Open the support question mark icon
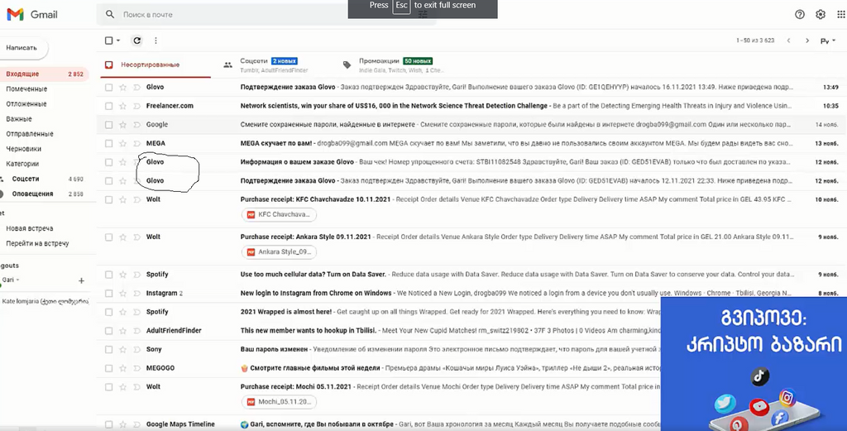Viewport: 847px width, 431px height. tap(800, 15)
